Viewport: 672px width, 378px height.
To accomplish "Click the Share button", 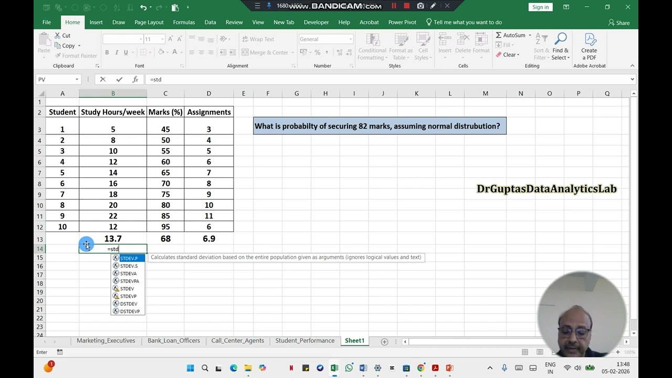I will click(619, 23).
